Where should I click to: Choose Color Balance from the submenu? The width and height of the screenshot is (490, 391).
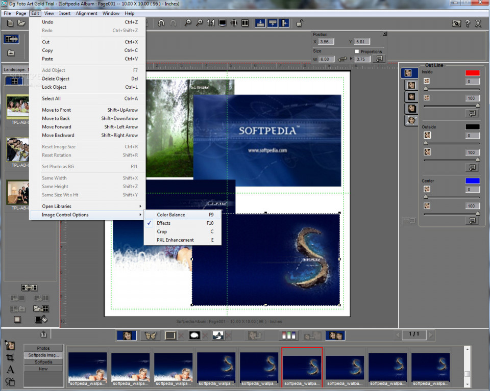[171, 215]
